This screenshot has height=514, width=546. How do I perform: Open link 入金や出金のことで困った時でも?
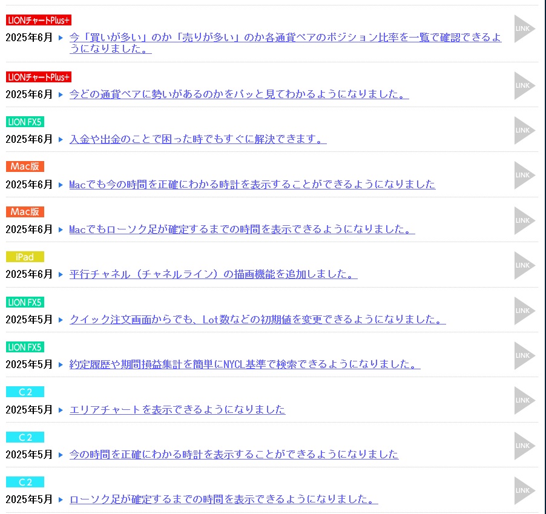point(198,139)
